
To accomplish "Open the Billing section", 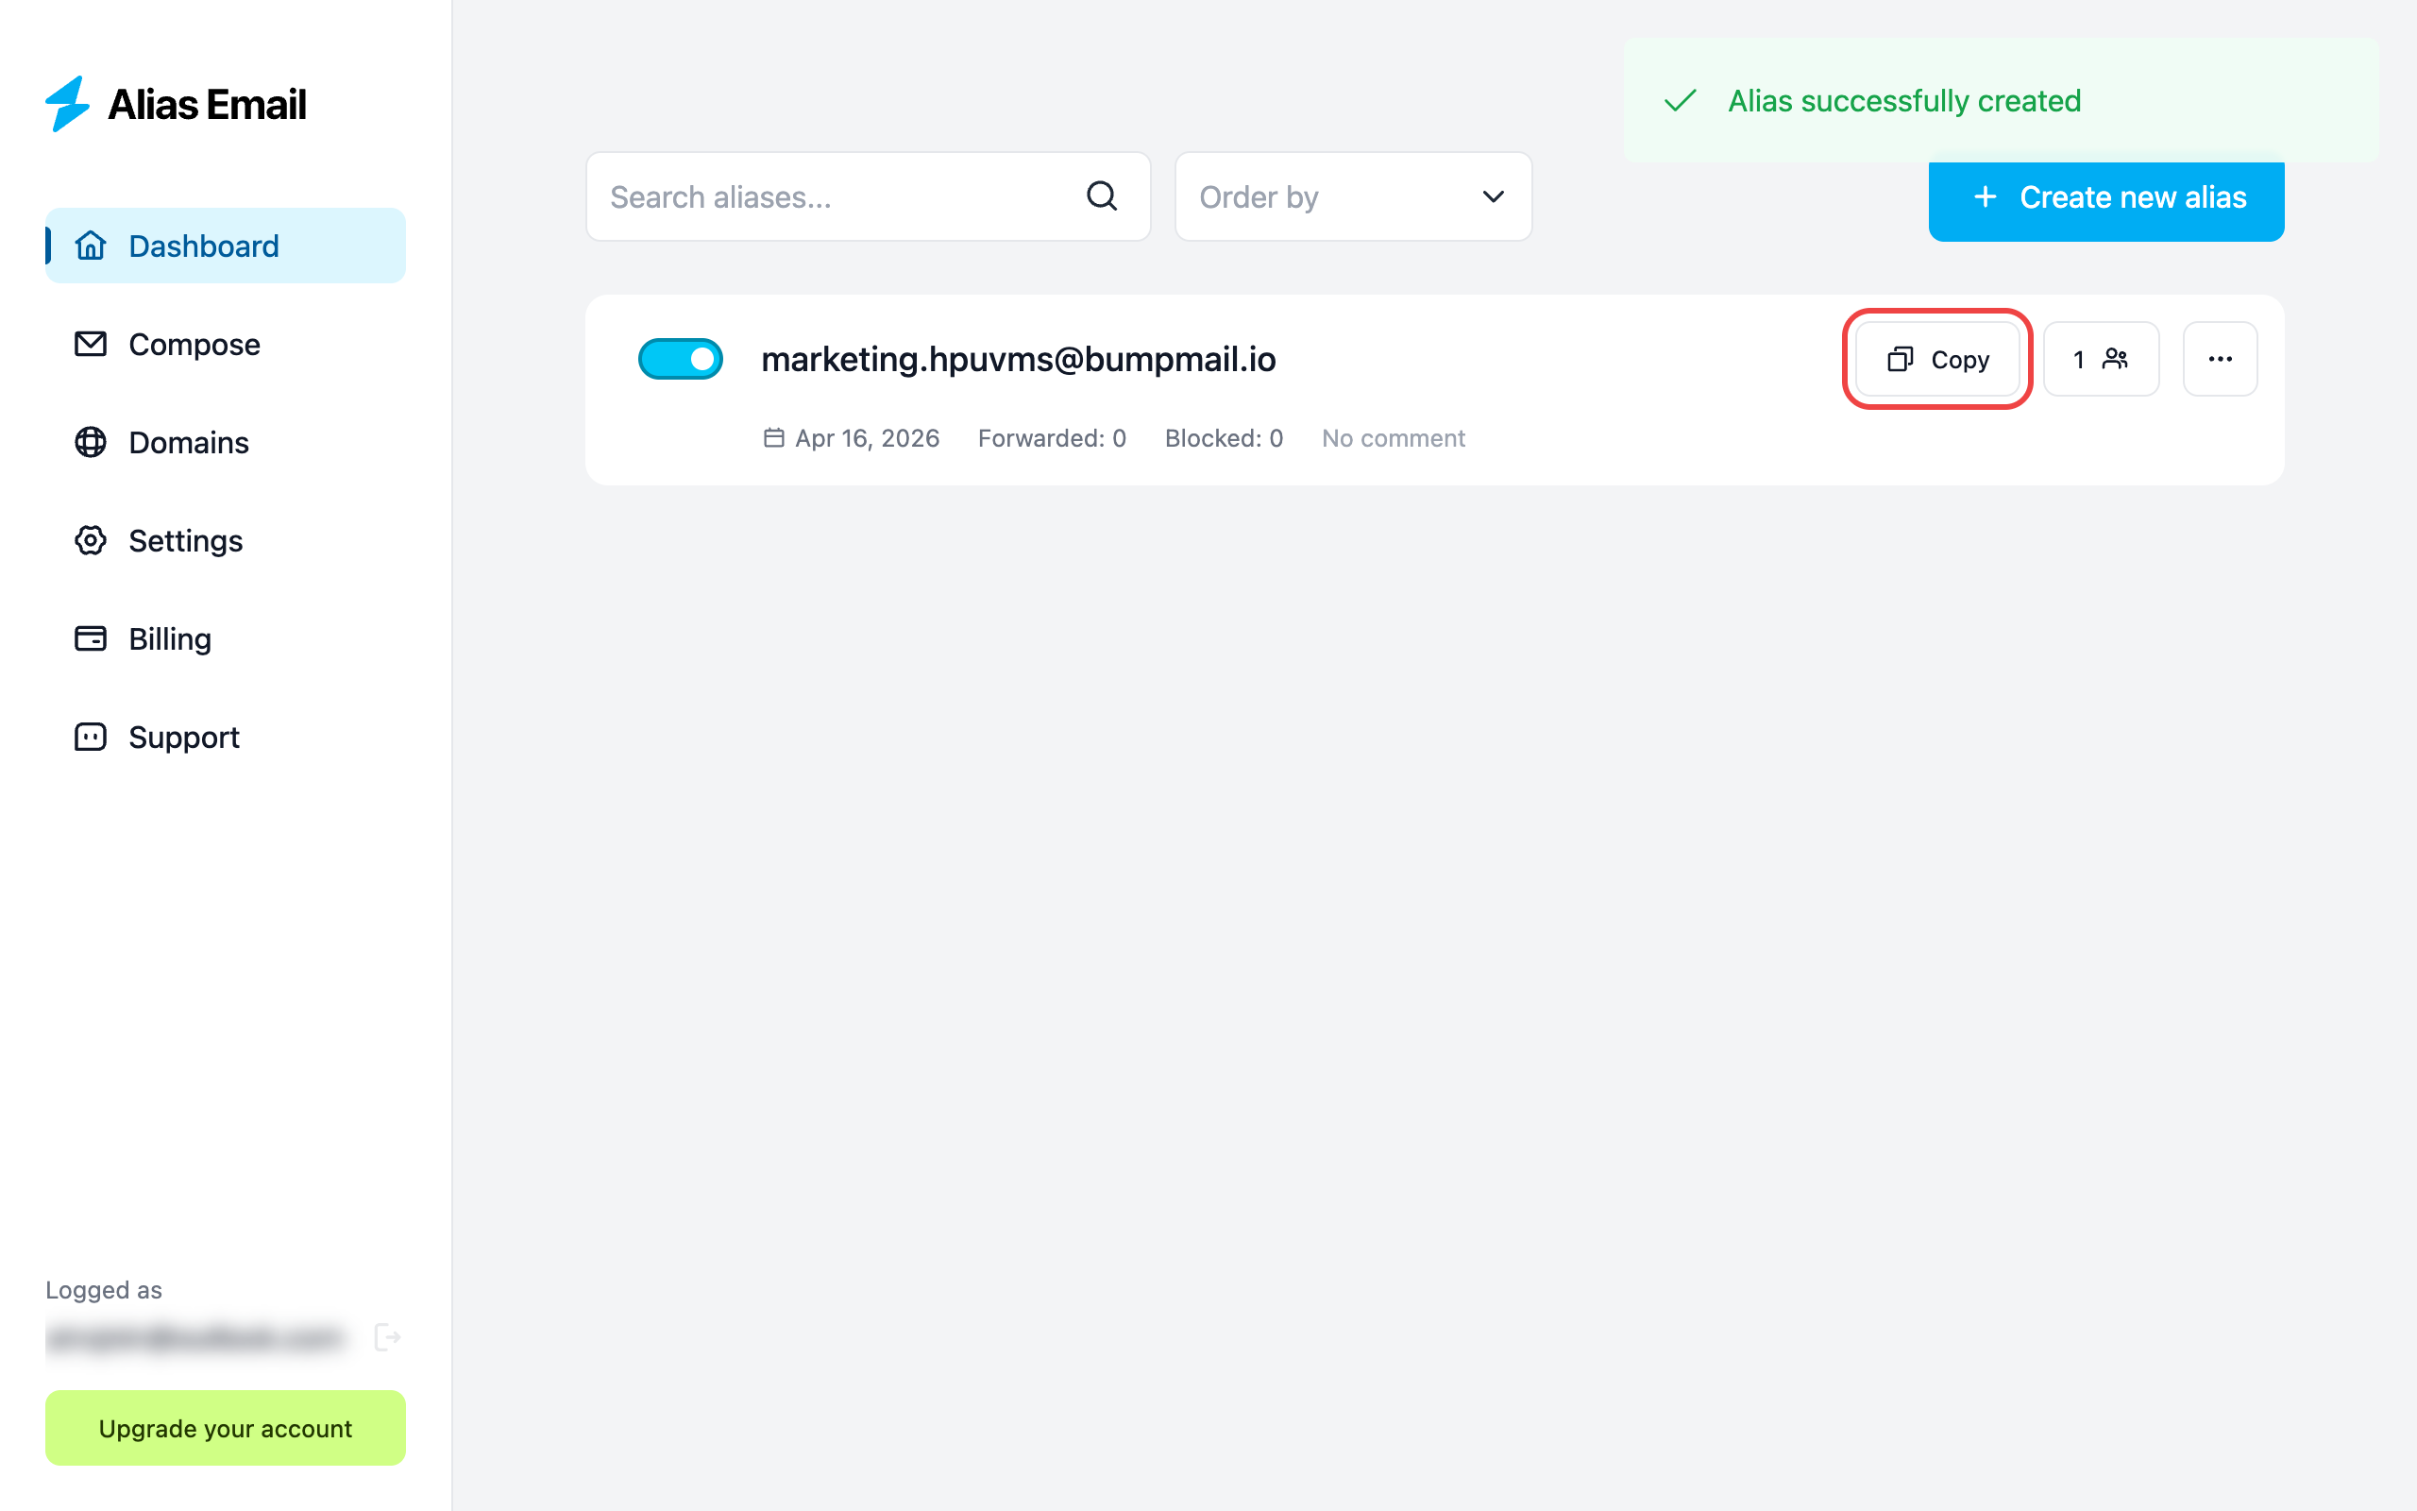I will tap(170, 638).
